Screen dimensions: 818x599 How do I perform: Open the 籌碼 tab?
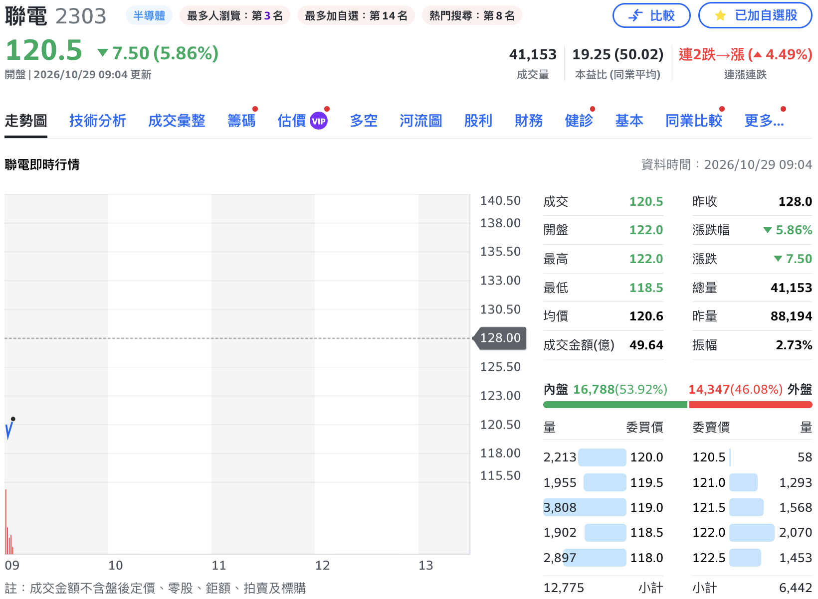[x=241, y=121]
